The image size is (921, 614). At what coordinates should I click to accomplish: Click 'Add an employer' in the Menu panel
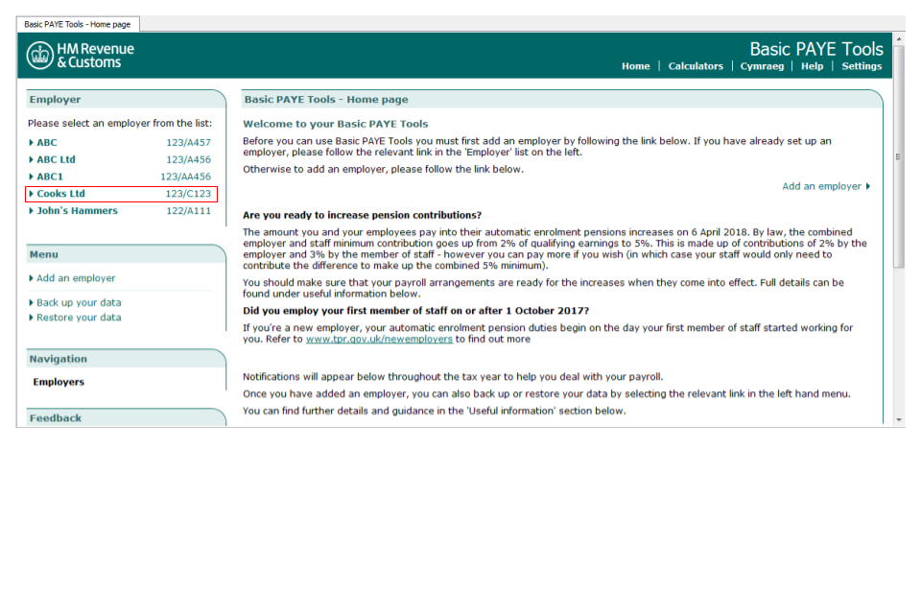click(76, 278)
